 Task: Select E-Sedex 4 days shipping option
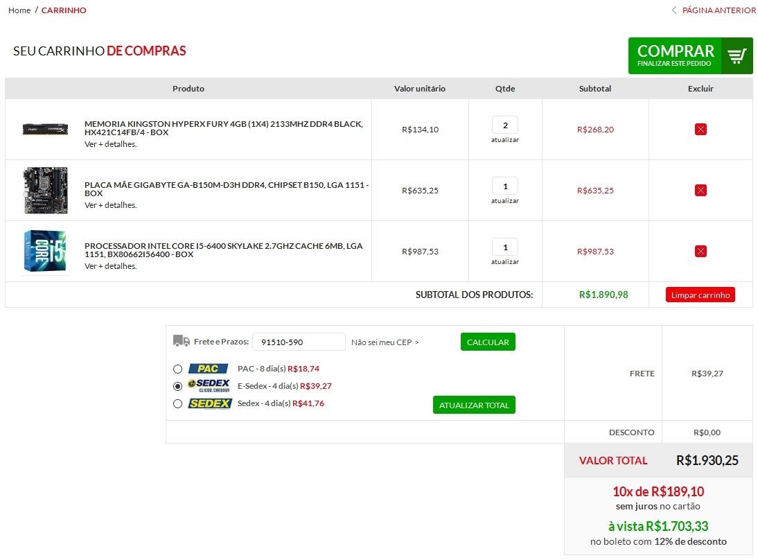[178, 386]
